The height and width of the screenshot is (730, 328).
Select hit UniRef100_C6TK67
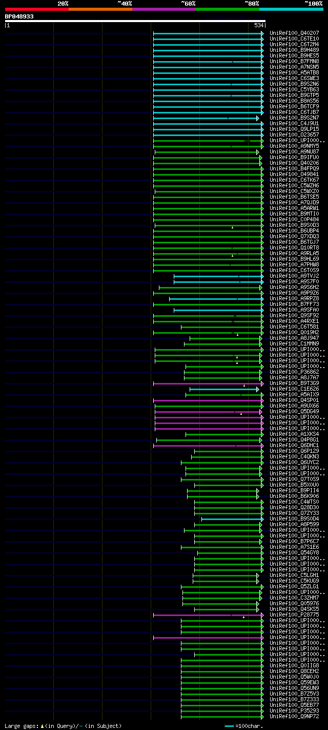coord(294,180)
